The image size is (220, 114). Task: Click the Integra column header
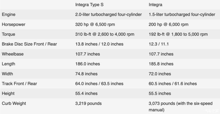155,5
